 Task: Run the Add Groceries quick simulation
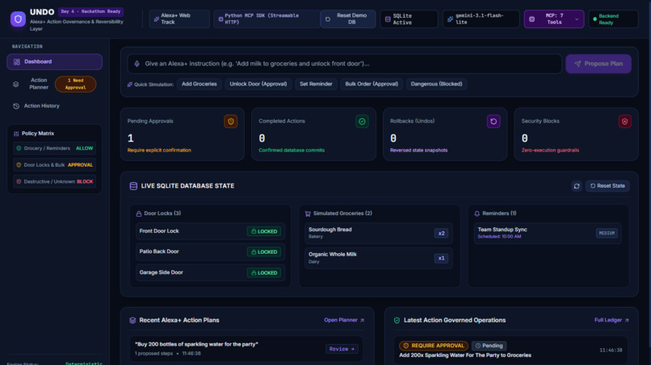[x=199, y=84]
